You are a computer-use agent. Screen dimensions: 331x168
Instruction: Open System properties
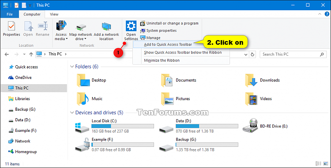tap(158, 30)
